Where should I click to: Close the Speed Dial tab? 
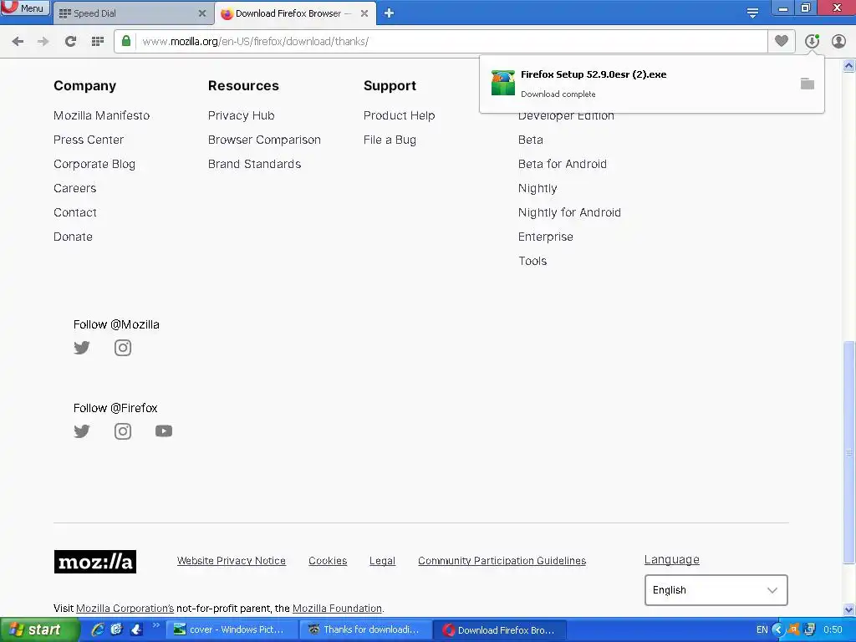(x=202, y=13)
